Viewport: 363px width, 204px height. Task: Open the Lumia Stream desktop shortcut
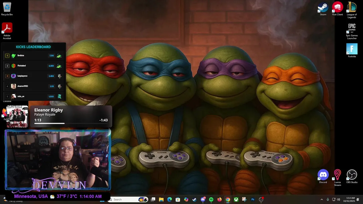pyautogui.click(x=337, y=178)
